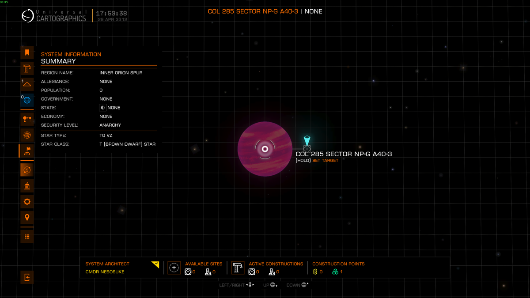Viewport: 530px width, 298px height.
Task: Click the Active Constructions crane icon
Action: pyautogui.click(x=238, y=268)
